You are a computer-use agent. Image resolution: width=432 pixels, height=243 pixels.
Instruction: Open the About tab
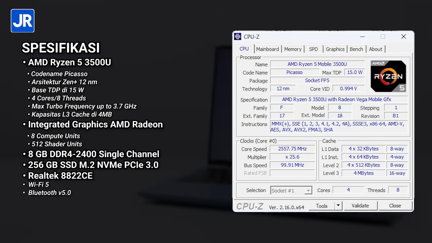tap(375, 49)
